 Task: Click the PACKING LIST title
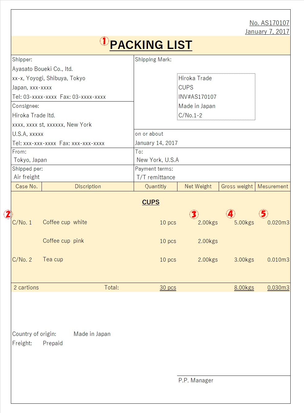click(x=152, y=45)
